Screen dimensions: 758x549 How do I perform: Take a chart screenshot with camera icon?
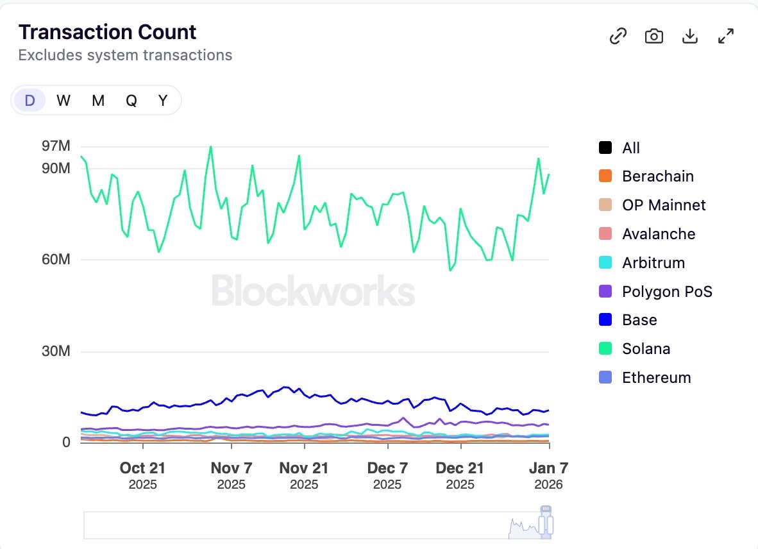click(653, 37)
